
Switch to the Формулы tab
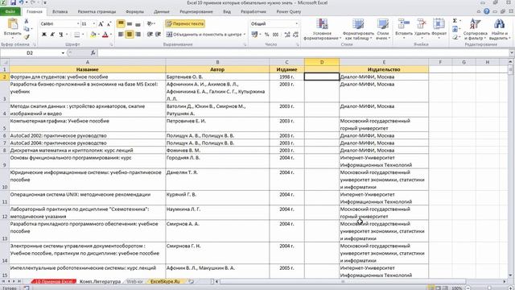point(134,12)
